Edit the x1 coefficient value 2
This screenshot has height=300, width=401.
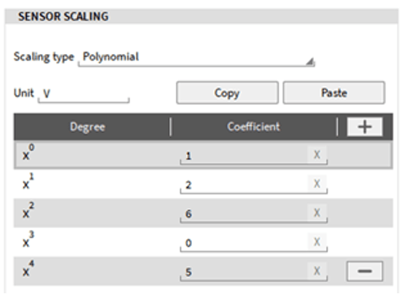coord(244,185)
